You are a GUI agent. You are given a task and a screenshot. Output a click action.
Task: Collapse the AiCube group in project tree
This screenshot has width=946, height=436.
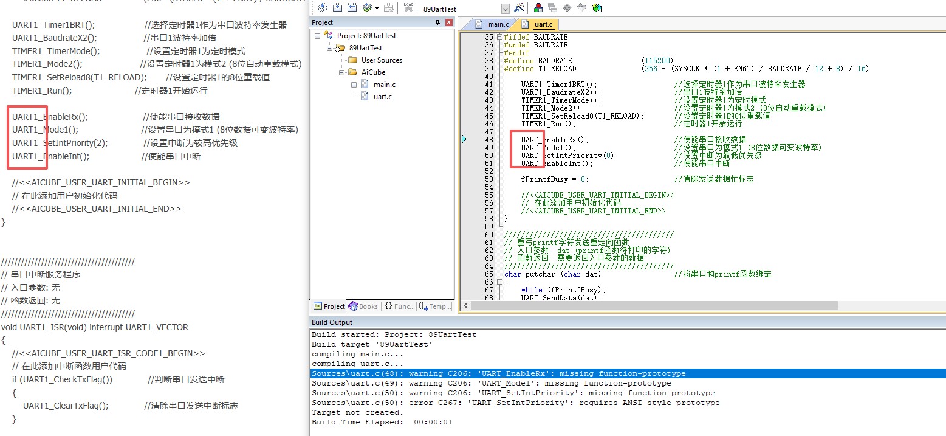click(342, 72)
